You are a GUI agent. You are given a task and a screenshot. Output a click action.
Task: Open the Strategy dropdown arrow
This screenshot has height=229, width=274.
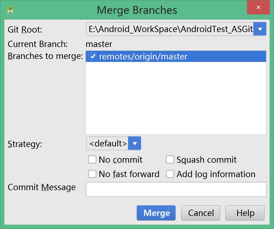click(x=134, y=143)
